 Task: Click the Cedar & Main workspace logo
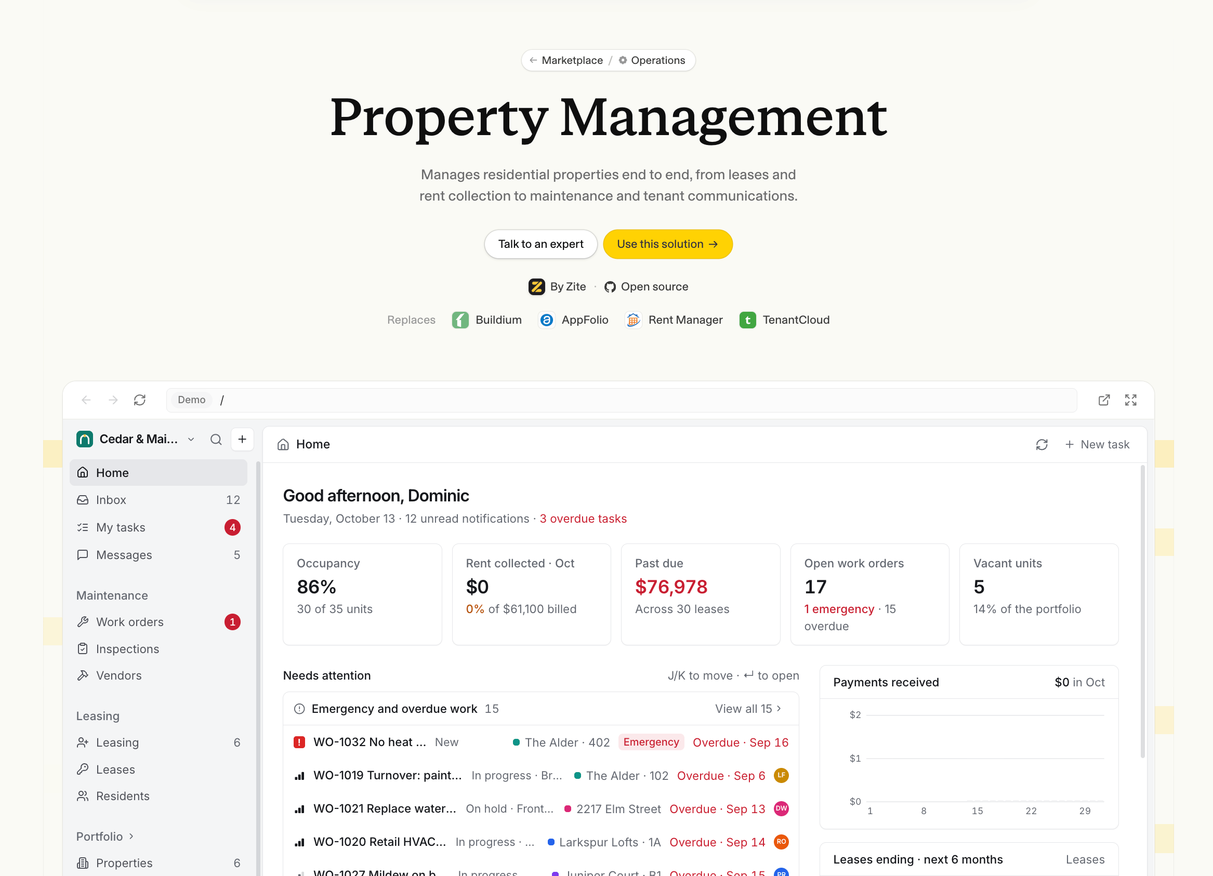(85, 439)
